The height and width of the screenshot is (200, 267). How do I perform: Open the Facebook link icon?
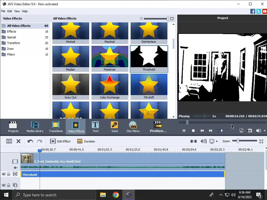click(x=253, y=11)
